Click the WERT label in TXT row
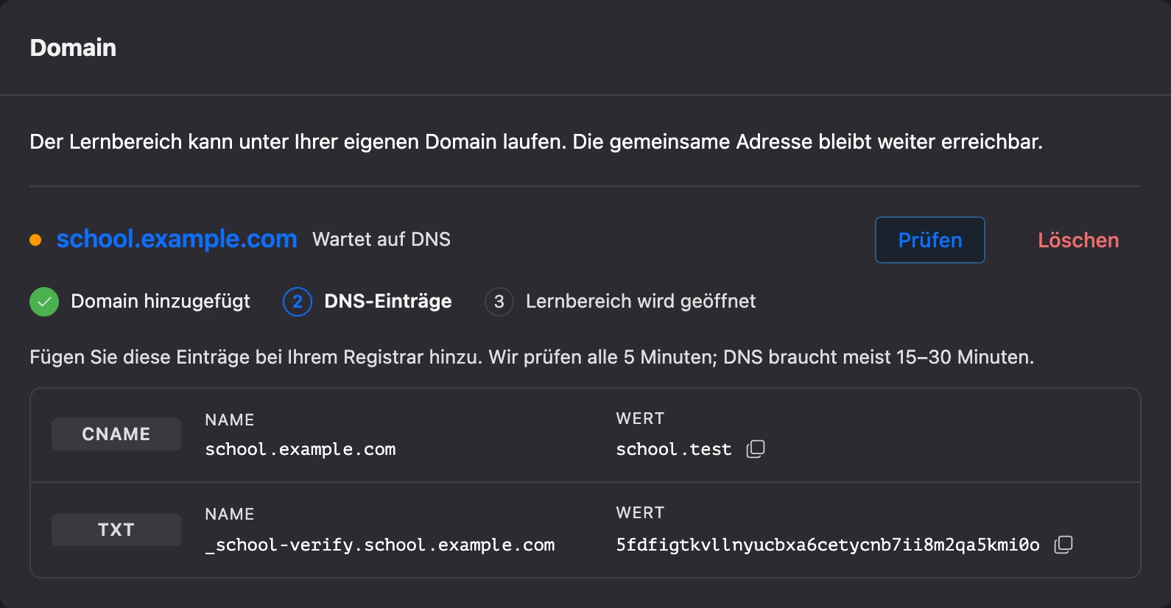 pyautogui.click(x=641, y=512)
